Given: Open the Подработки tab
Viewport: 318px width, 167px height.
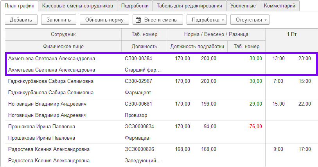Looking at the screenshot, I should pos(135,6).
